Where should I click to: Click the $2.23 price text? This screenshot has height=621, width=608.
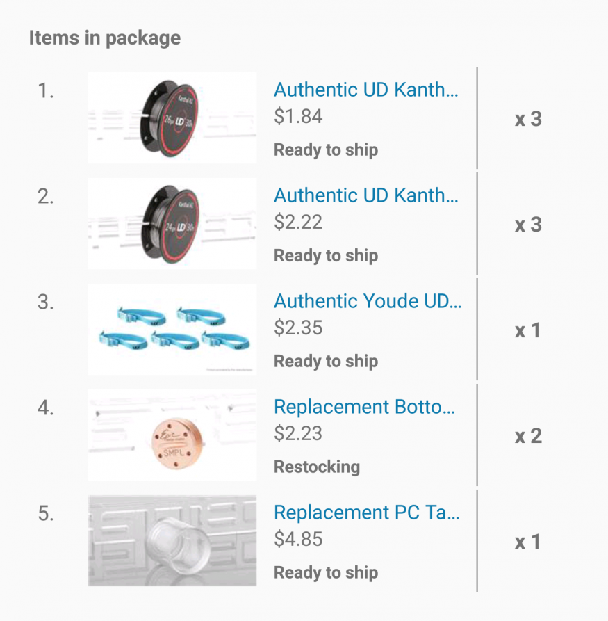[298, 433]
